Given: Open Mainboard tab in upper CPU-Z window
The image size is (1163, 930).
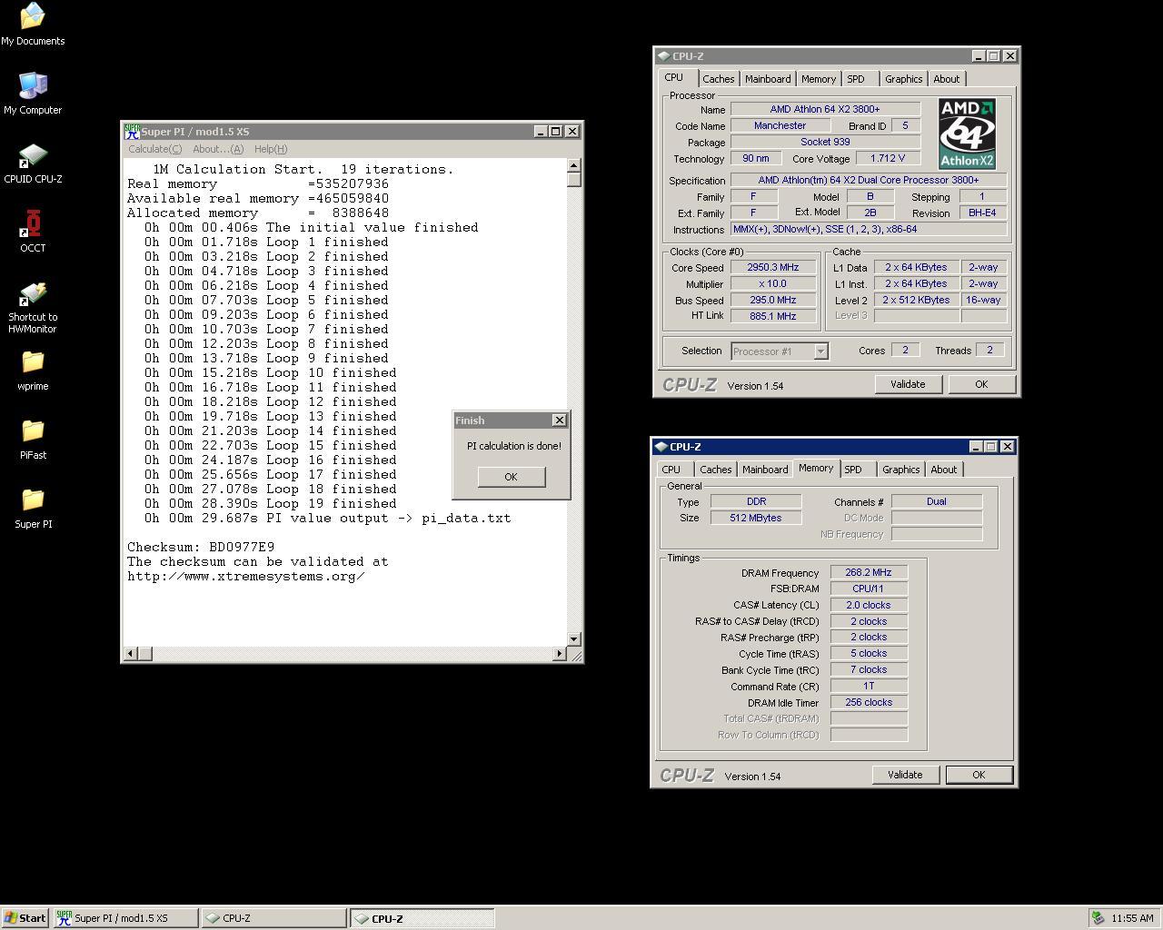Looking at the screenshot, I should coord(768,79).
